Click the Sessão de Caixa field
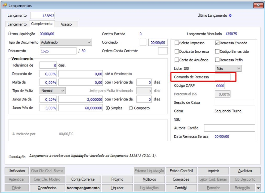Viewport: 265px width, 193px height. point(235,103)
